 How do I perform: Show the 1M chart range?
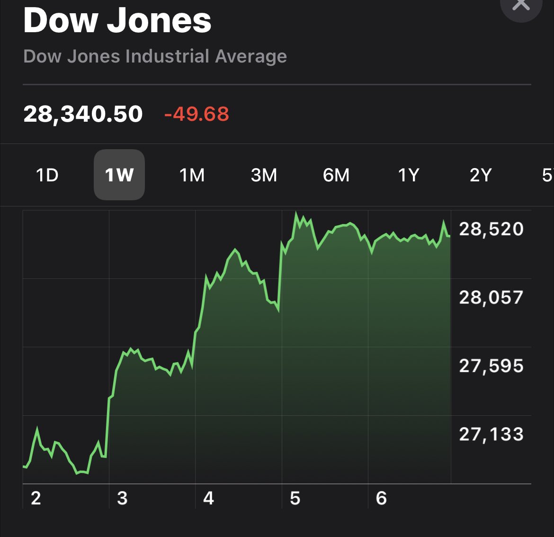pyautogui.click(x=192, y=175)
